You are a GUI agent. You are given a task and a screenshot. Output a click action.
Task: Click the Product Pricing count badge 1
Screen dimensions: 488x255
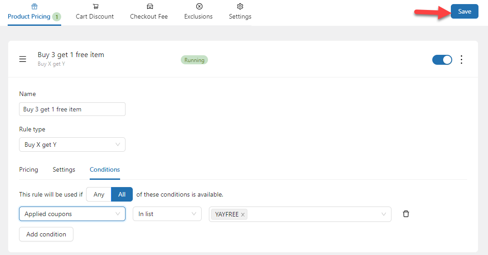57,17
